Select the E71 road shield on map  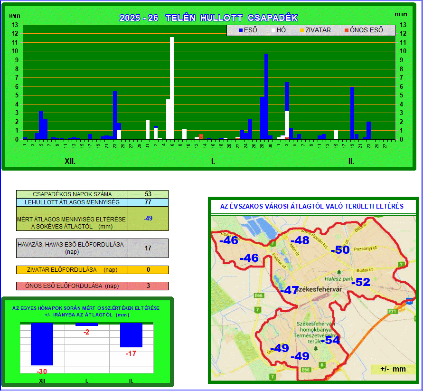pos(392,312)
